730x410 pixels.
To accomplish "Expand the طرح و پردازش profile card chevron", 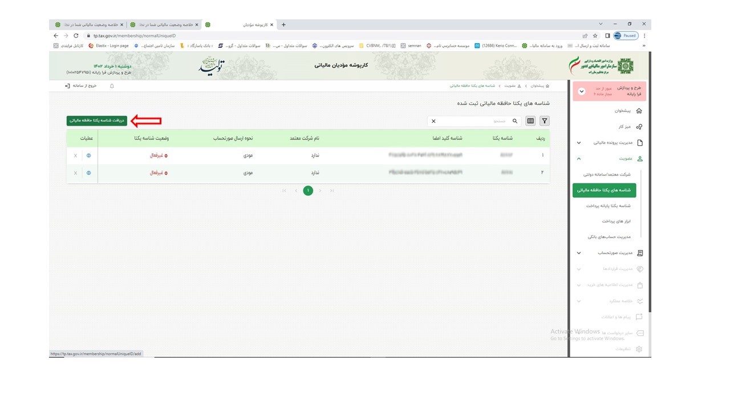I will tap(582, 92).
